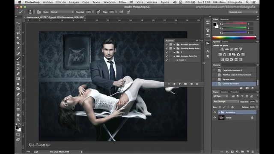Select the Magic Wand tool
274x154 pixels.
click(x=18, y=38)
